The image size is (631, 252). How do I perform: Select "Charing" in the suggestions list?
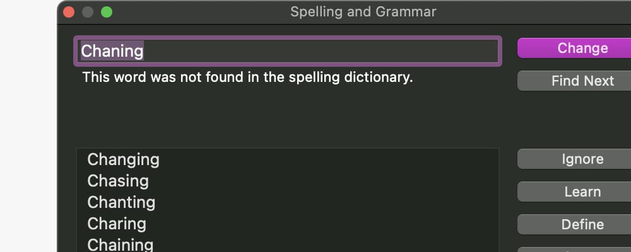pos(117,224)
